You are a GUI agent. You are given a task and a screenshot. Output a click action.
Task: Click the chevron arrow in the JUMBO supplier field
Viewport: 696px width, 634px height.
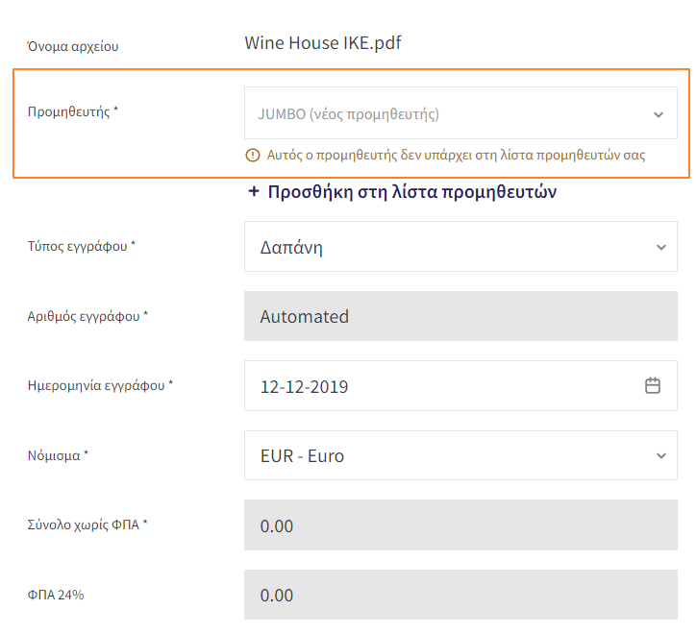[x=659, y=114]
